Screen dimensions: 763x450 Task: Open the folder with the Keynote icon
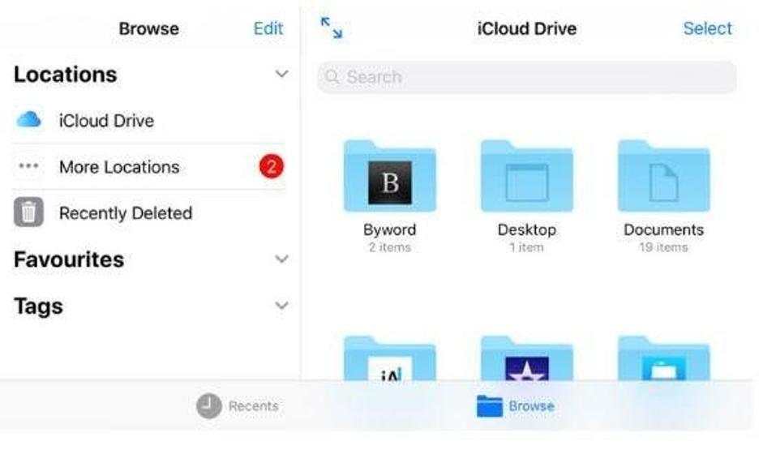coord(664,358)
